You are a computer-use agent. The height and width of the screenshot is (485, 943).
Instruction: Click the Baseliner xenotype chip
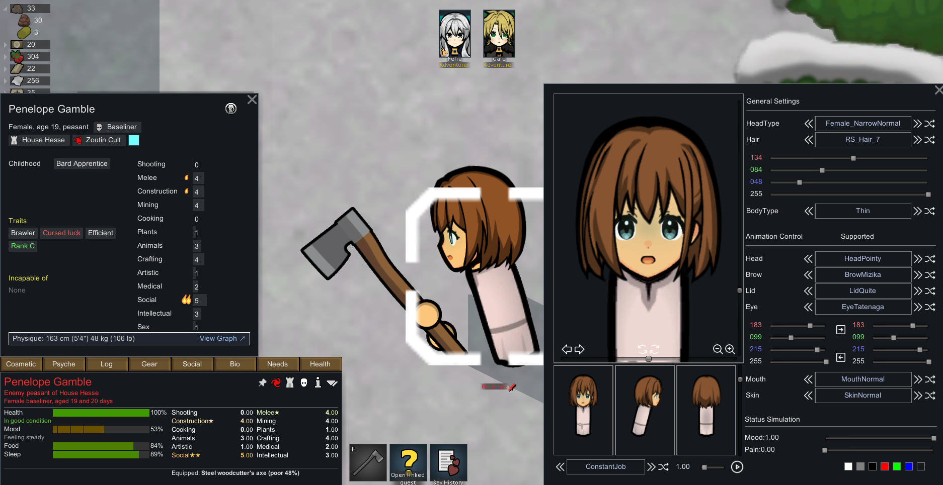click(117, 127)
